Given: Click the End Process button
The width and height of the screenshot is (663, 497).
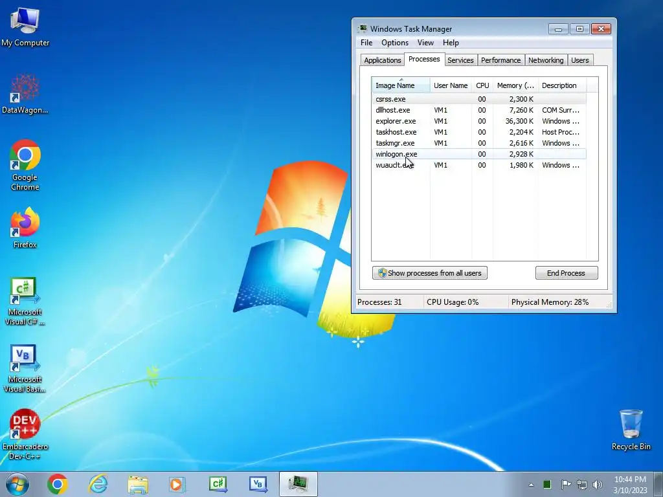Looking at the screenshot, I should [x=566, y=273].
